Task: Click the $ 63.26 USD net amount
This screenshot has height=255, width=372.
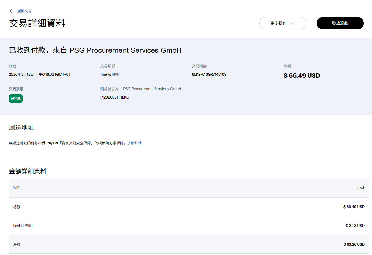Action: pyautogui.click(x=354, y=244)
